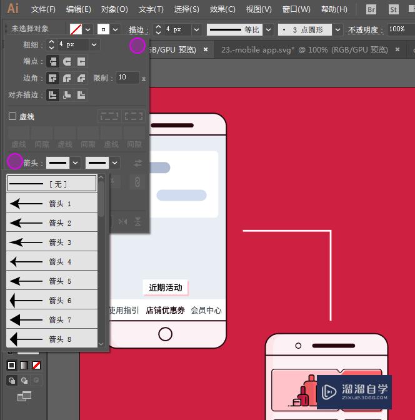The image size is (415, 420).
Task: Click the arrowhead list scroll-down arrow
Action: (x=101, y=344)
